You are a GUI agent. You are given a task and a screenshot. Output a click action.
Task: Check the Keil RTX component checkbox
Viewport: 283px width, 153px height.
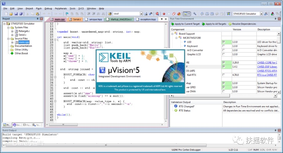click(223, 75)
